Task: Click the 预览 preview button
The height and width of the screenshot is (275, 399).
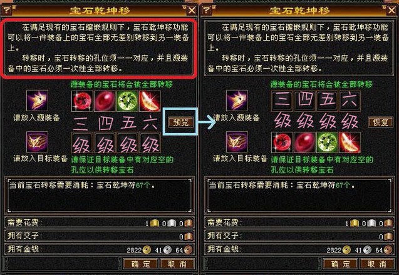Action: pos(180,122)
